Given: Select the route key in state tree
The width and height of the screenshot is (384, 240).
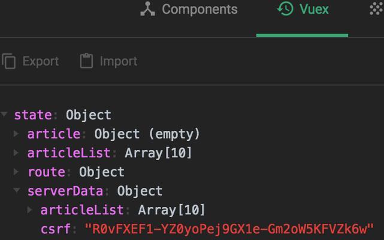Looking at the screenshot, I should point(47,172).
